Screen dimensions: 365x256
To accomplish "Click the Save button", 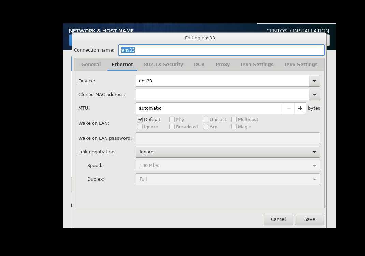I will (x=310, y=219).
